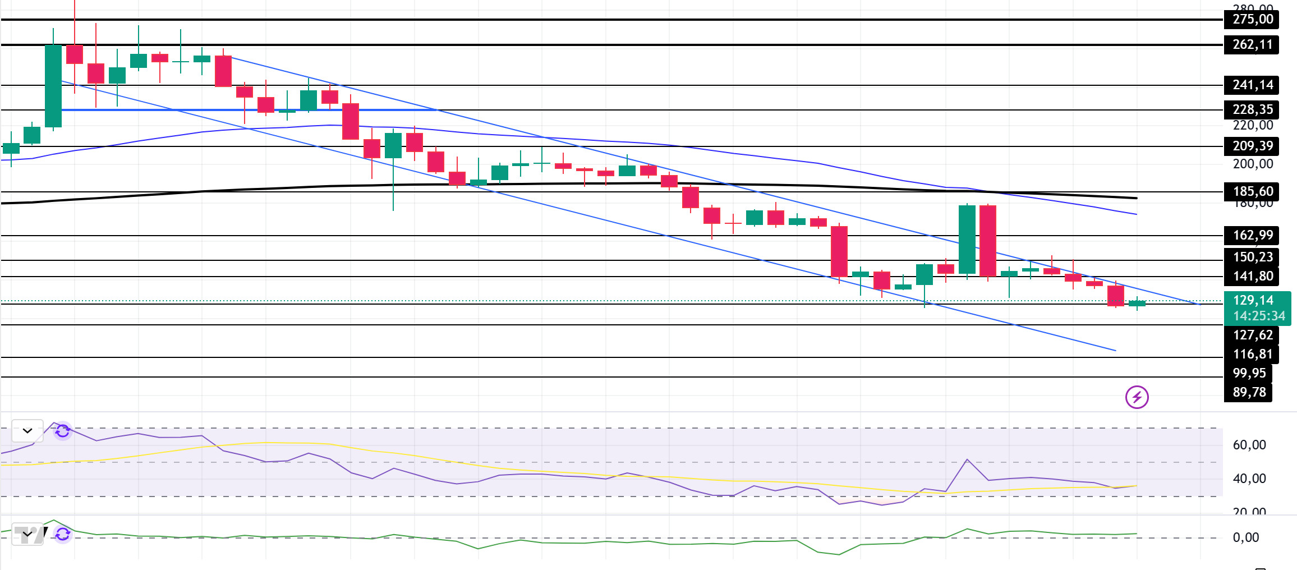This screenshot has width=1297, height=570.
Task: Click the refresh icon in the green-line bottom pane
Action: (63, 534)
